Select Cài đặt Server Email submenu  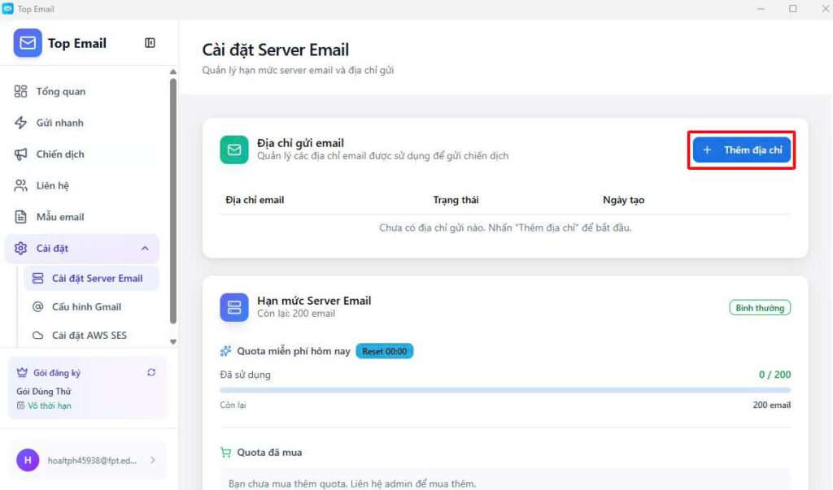(91, 278)
